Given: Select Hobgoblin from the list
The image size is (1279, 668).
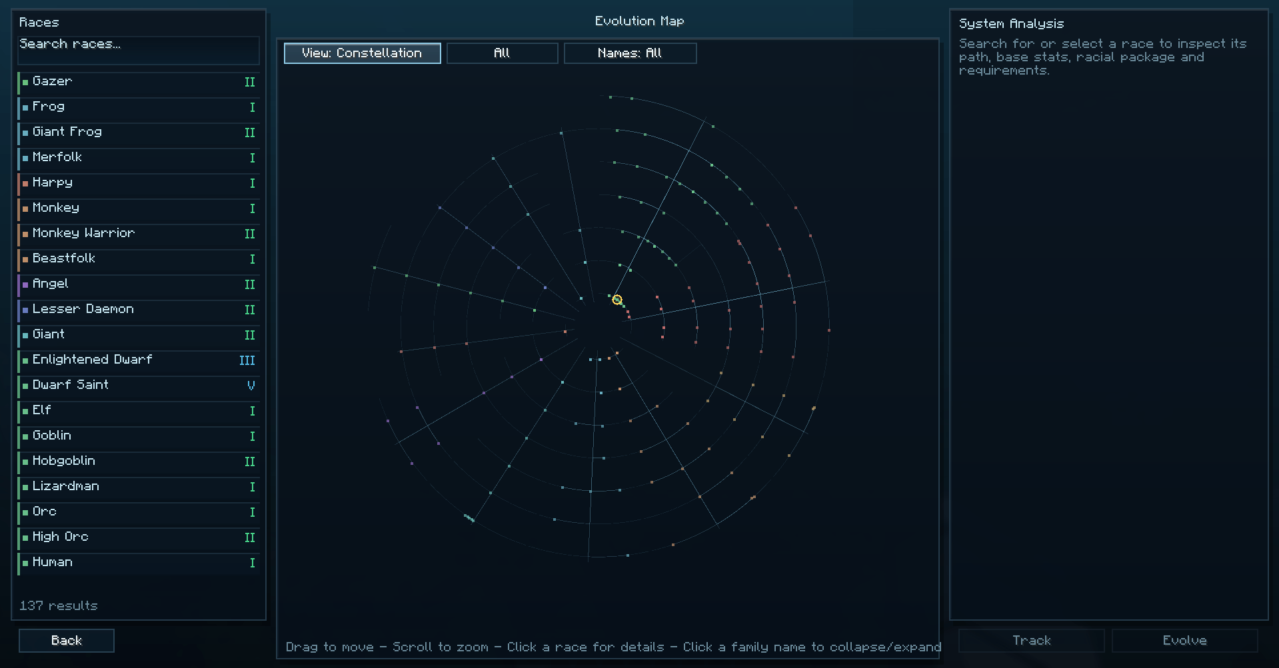Looking at the screenshot, I should (x=139, y=462).
